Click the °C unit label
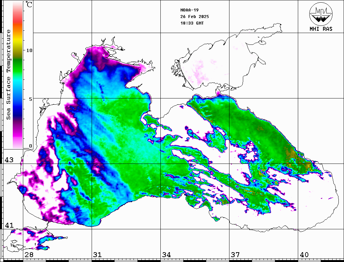344x262 pixels. (29, 4)
